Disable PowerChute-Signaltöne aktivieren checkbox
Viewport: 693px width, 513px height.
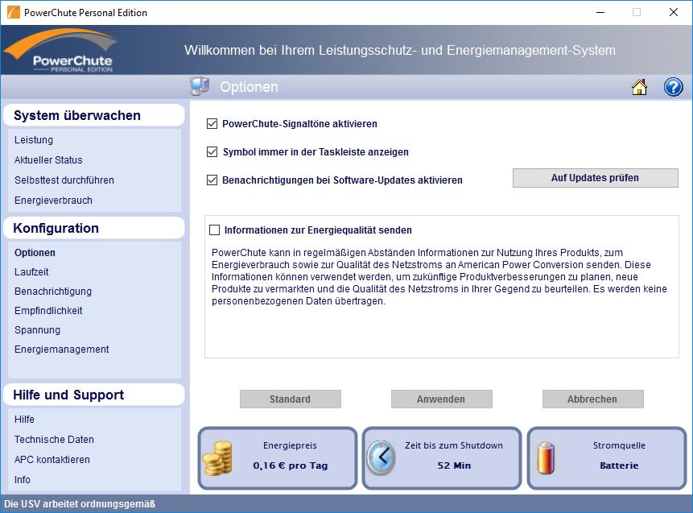(212, 124)
